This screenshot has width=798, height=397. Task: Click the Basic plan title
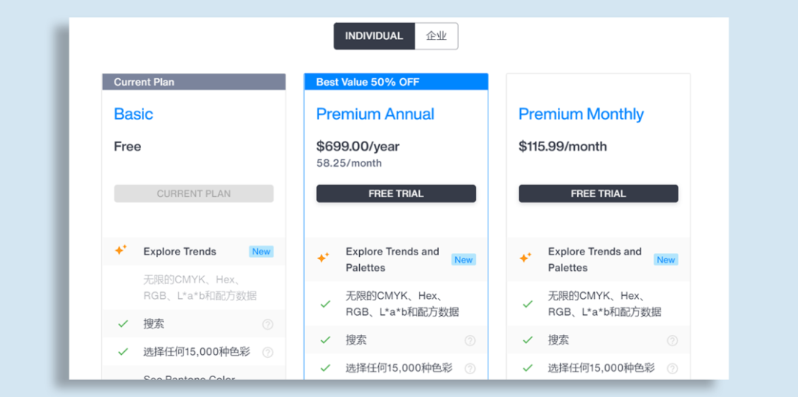(134, 114)
